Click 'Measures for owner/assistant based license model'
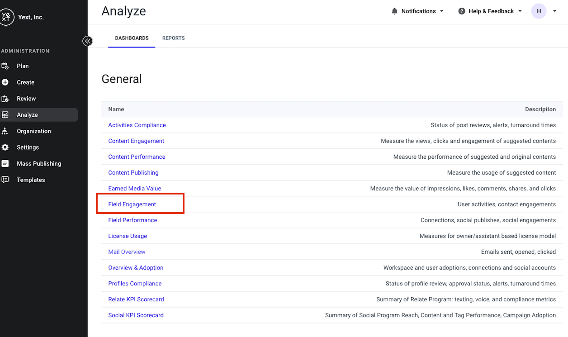Screen dimensions: 568x337 point(488,236)
